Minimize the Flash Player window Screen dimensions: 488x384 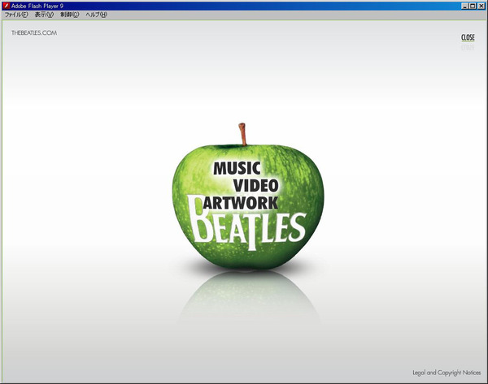[464, 6]
